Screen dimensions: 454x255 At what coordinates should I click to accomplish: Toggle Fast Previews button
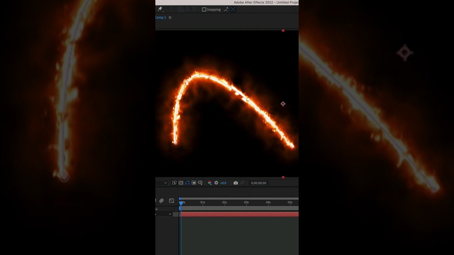point(174,183)
